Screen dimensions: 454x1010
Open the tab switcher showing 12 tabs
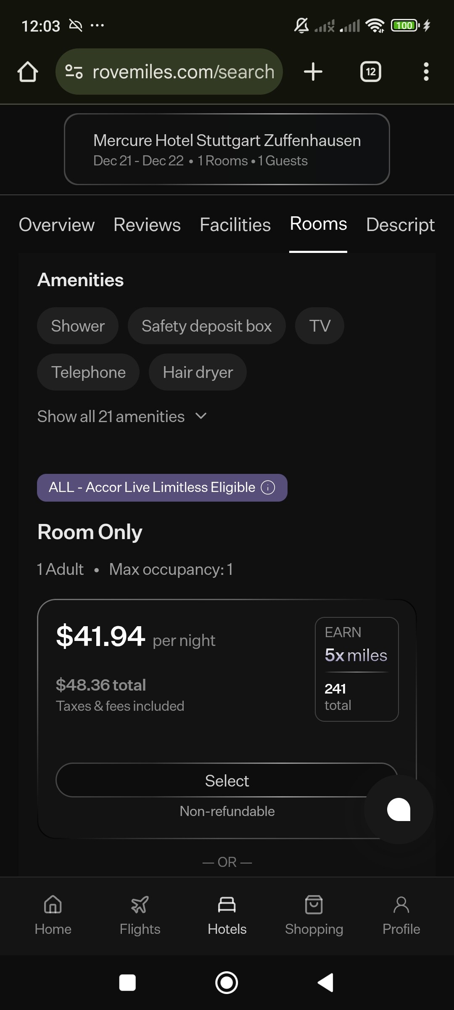(x=370, y=72)
